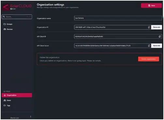Viewport: 164px width, 120px height.
Task: Click the Groups folder icon
Action: pos(5,24)
